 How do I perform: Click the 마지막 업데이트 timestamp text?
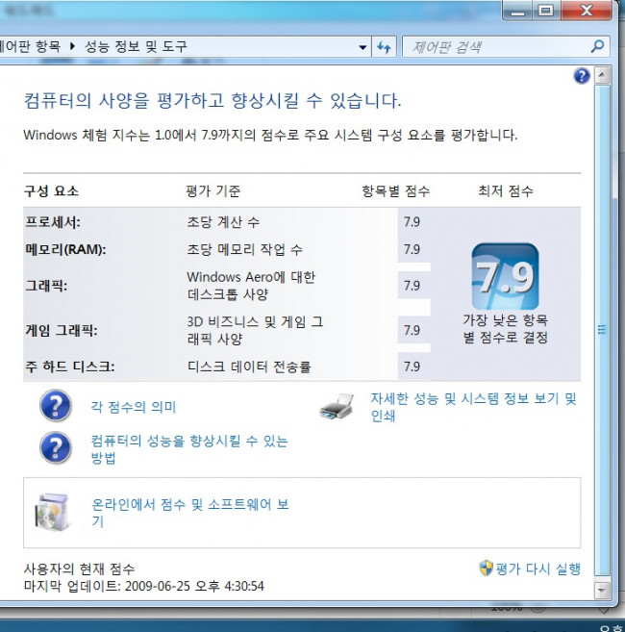point(144,586)
